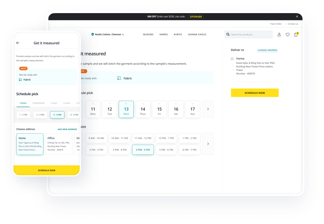The height and width of the screenshot is (224, 324).
Task: Select Office address card on phone
Action: (x=59, y=144)
